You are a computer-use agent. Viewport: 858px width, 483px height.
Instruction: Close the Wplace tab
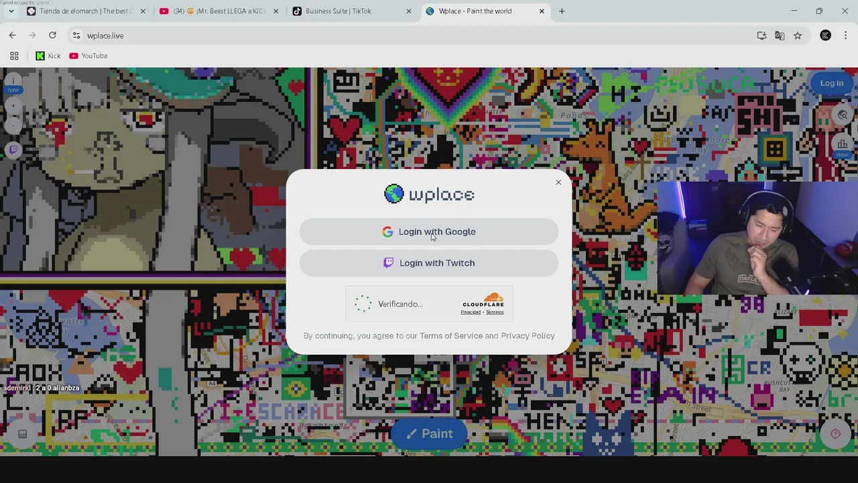542,11
